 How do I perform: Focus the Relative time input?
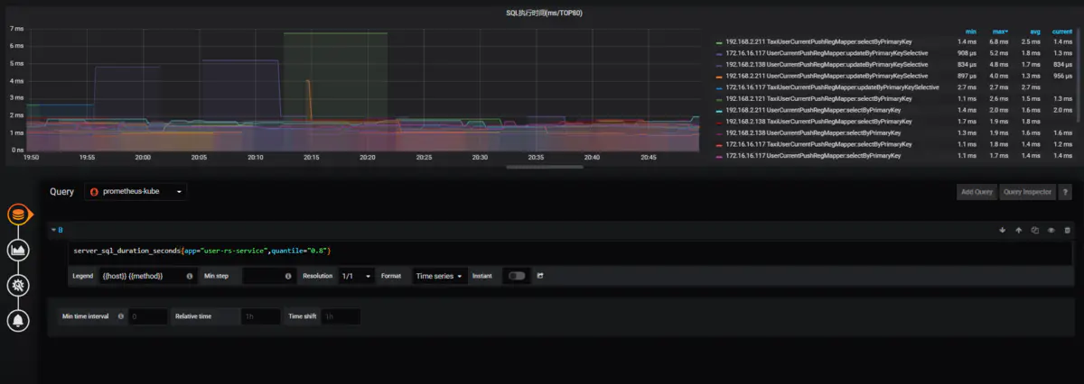click(260, 316)
